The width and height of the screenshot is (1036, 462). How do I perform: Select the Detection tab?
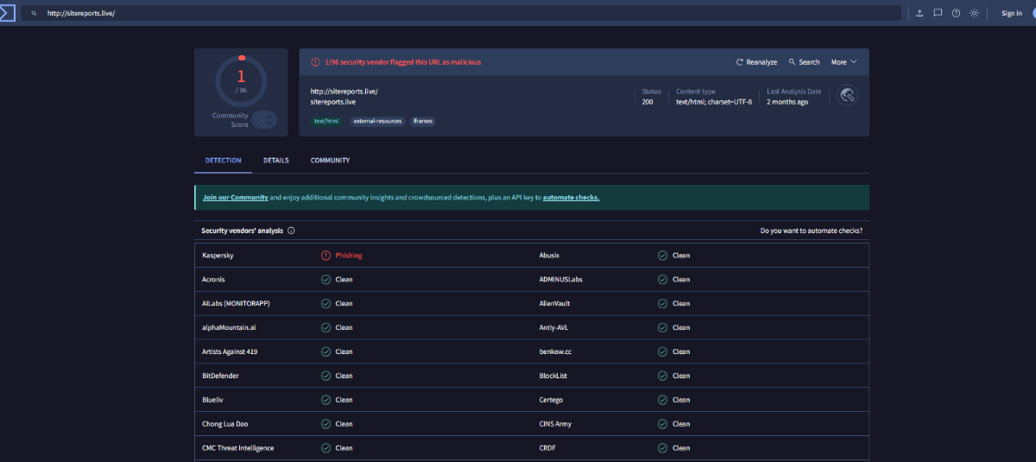[x=223, y=161]
